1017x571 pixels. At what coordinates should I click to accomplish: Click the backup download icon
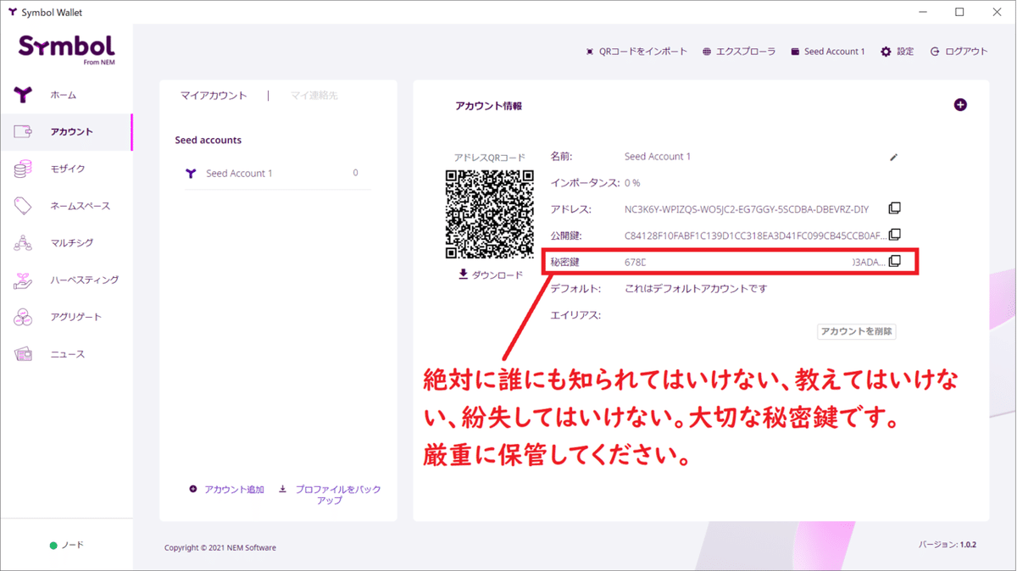pos(283,490)
